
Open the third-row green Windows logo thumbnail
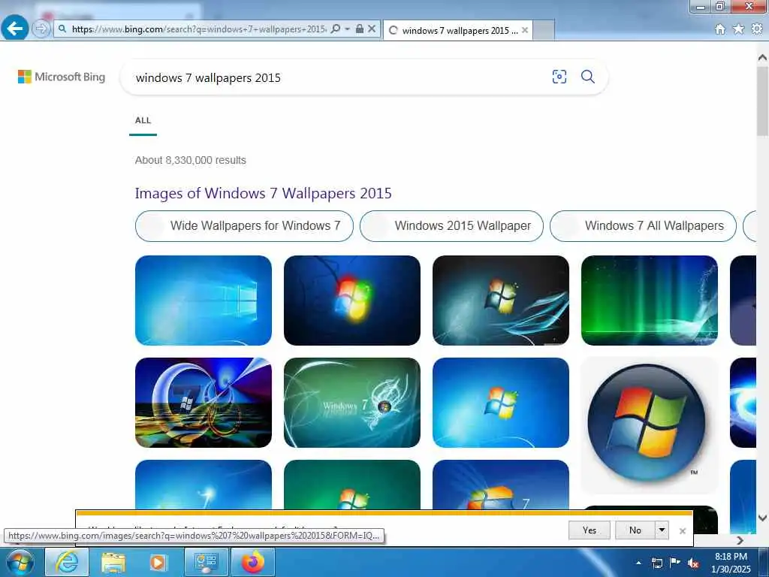tap(352, 485)
